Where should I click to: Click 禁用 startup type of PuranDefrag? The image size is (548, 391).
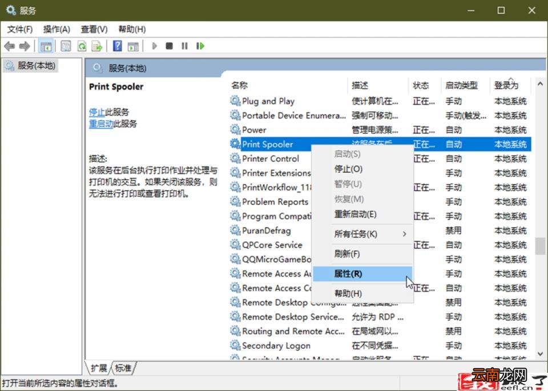[x=453, y=230]
